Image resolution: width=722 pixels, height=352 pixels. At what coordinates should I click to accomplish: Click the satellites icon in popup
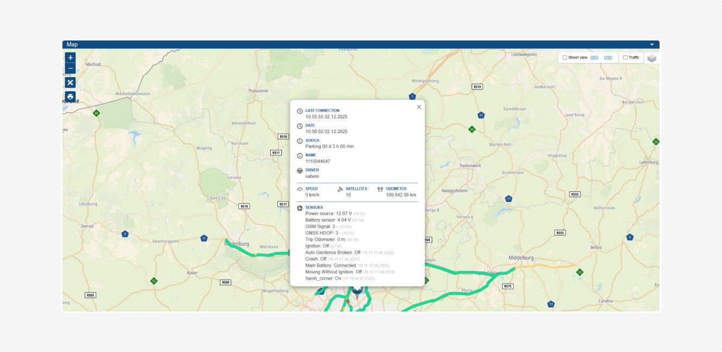point(340,190)
